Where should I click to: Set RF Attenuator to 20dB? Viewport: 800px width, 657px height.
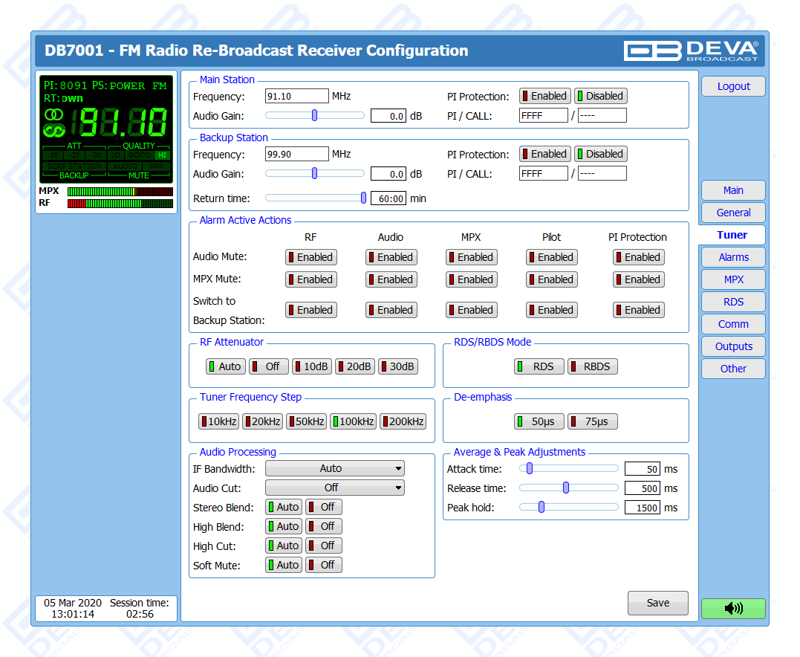coord(354,366)
